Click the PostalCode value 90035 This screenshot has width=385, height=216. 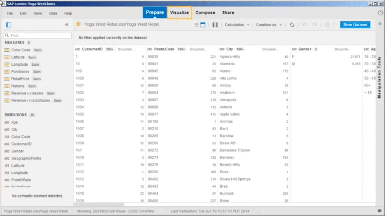[x=153, y=57]
